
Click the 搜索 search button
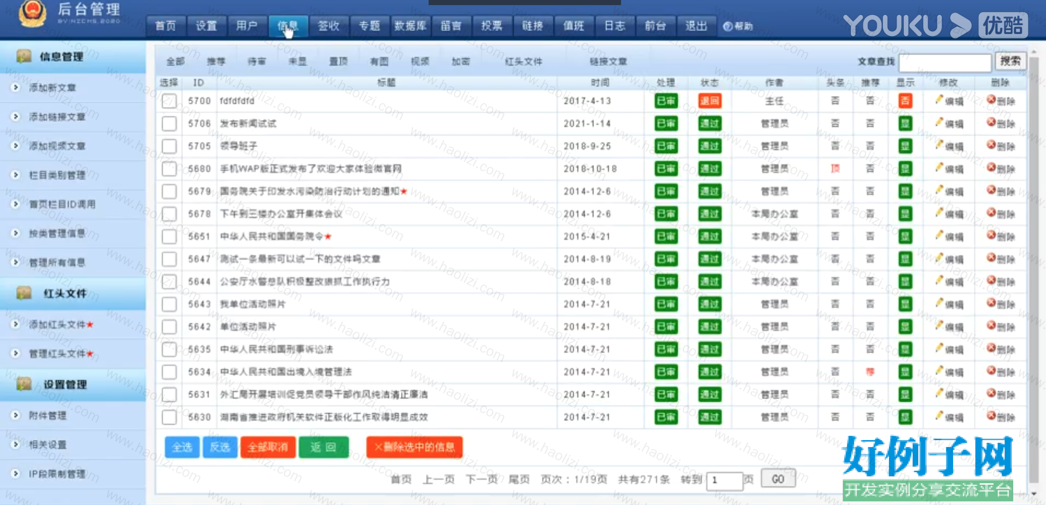(x=1010, y=61)
